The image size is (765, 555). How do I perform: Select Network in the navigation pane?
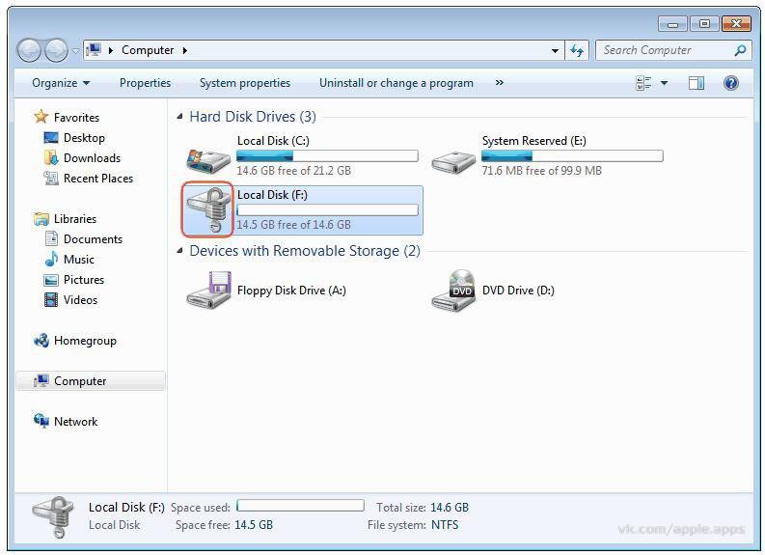[75, 422]
